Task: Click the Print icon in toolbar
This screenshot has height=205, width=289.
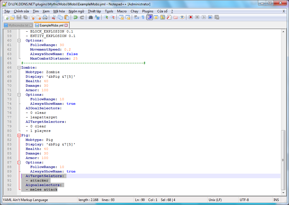Action: 45,17
